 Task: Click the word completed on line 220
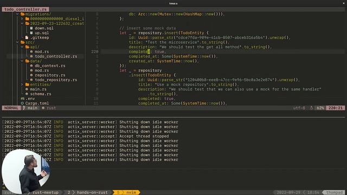(139, 51)
